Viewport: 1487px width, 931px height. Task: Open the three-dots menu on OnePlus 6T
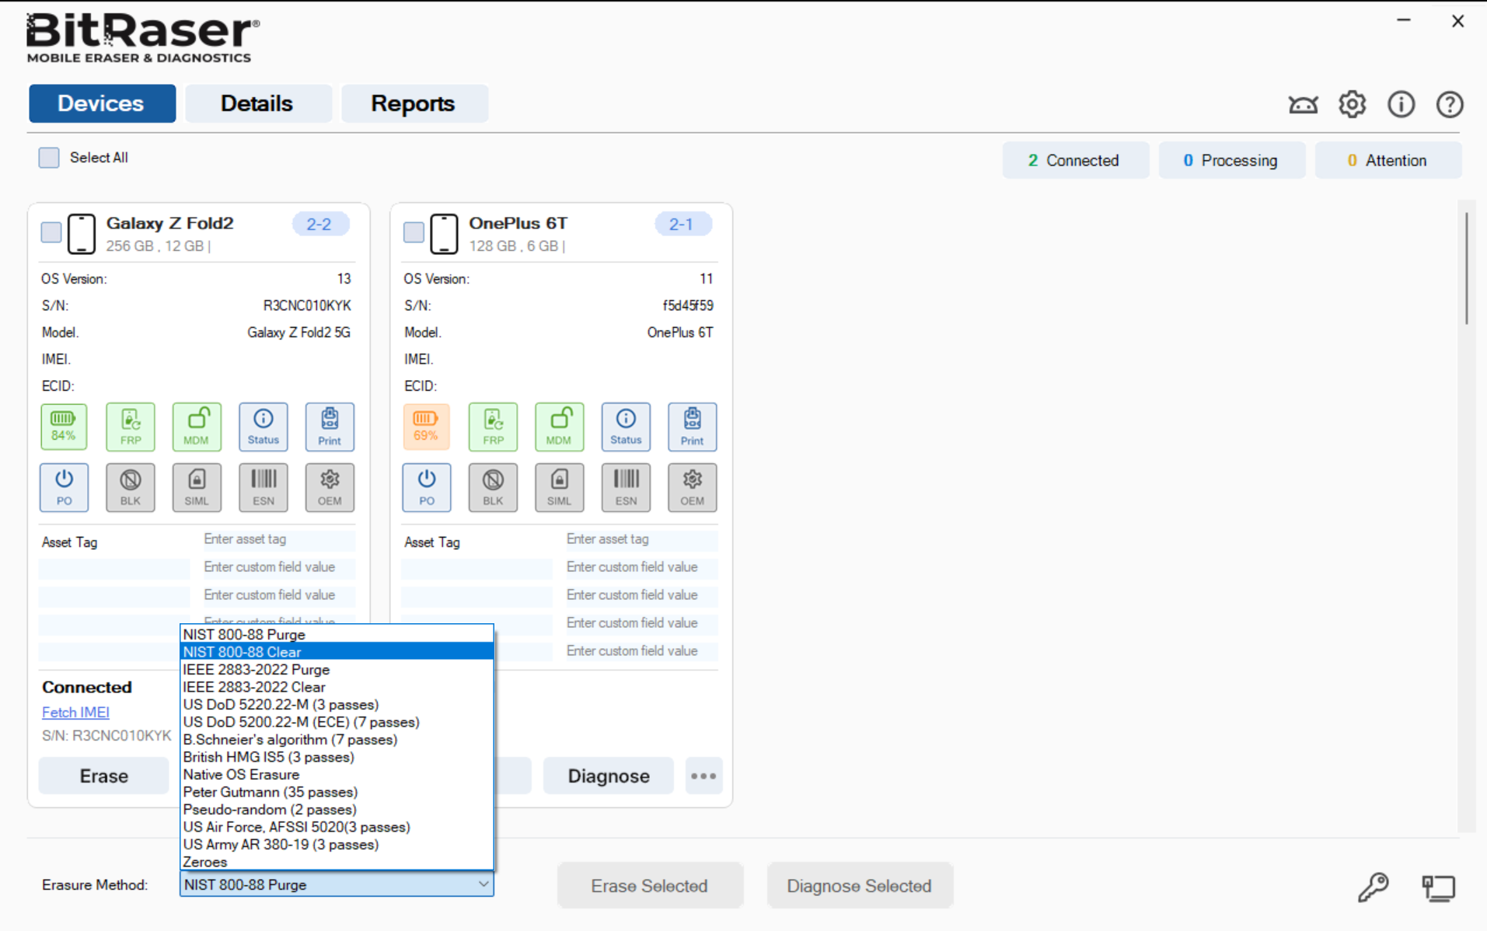tap(703, 776)
